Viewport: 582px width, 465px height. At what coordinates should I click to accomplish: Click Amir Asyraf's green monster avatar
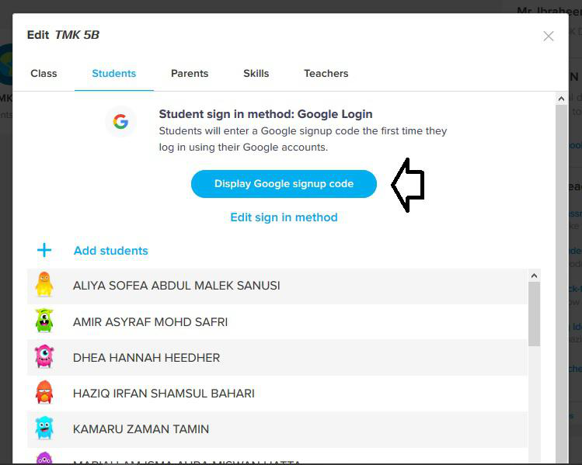(x=44, y=321)
